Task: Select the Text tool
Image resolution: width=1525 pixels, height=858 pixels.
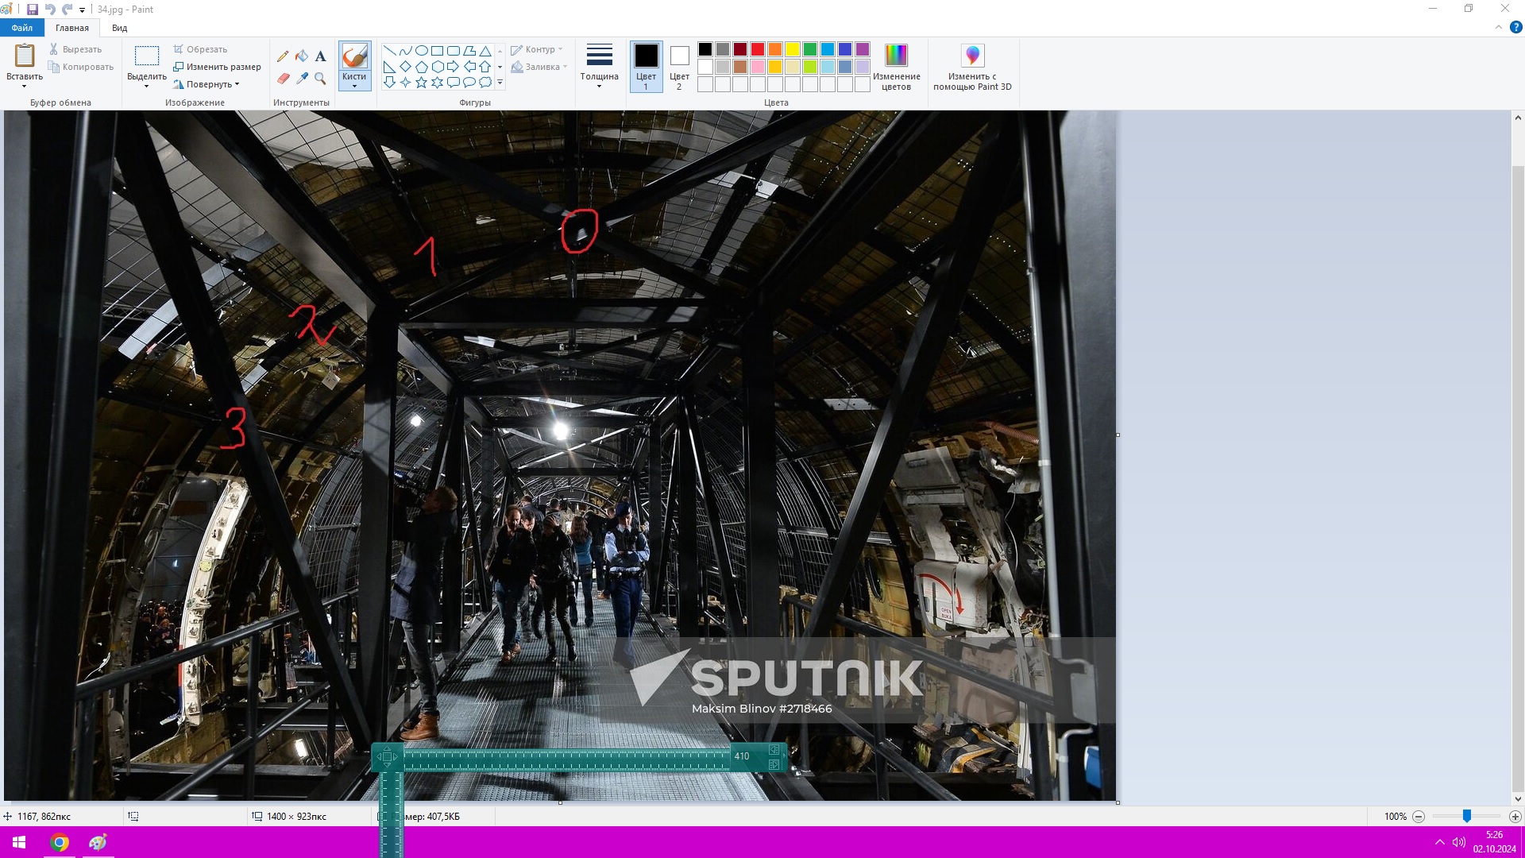Action: click(320, 56)
